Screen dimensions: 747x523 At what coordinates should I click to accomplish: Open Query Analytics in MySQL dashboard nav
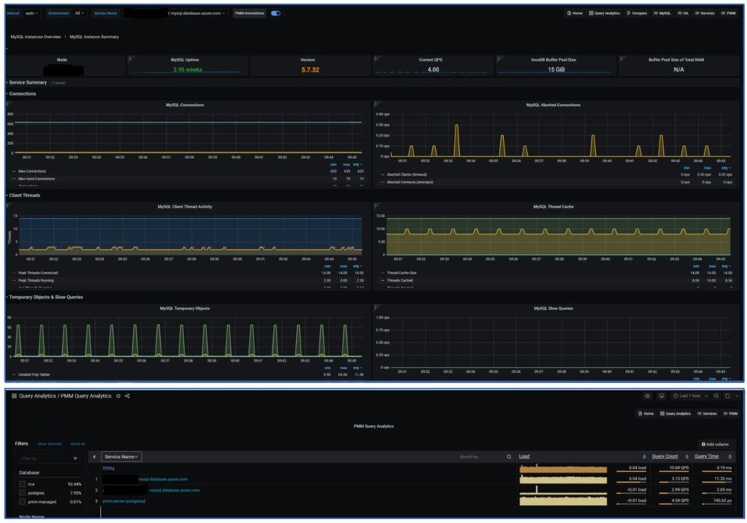coord(605,13)
